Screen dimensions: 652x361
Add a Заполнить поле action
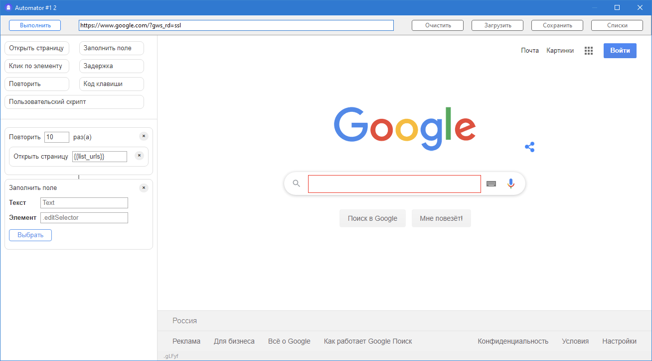(x=112, y=48)
